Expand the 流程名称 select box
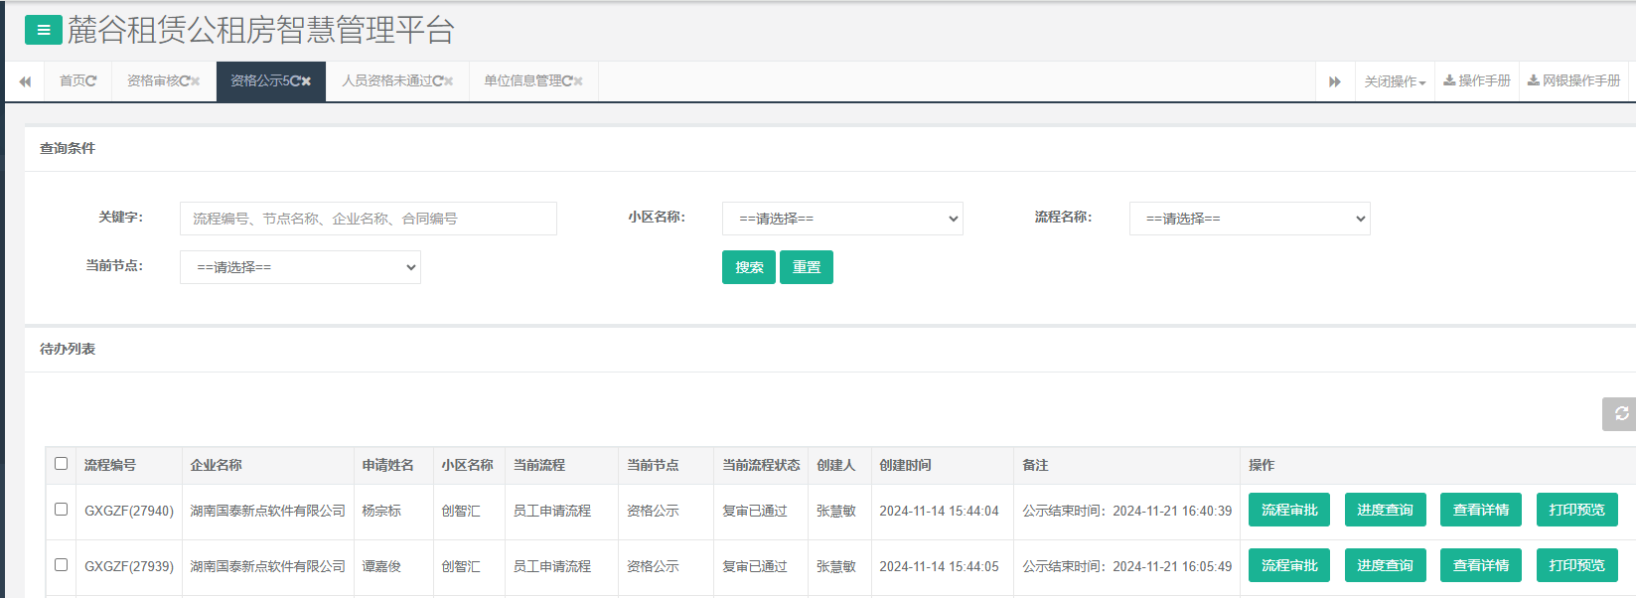This screenshot has width=1636, height=598. click(1250, 219)
